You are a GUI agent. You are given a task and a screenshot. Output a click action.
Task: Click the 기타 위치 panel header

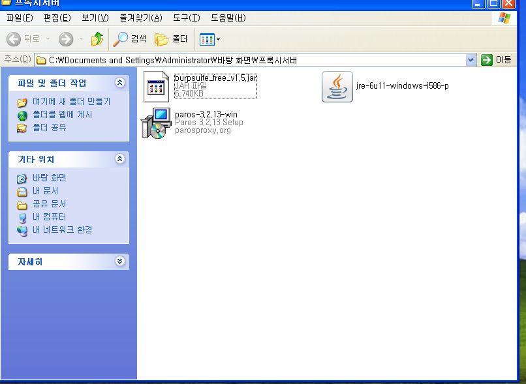[69, 159]
